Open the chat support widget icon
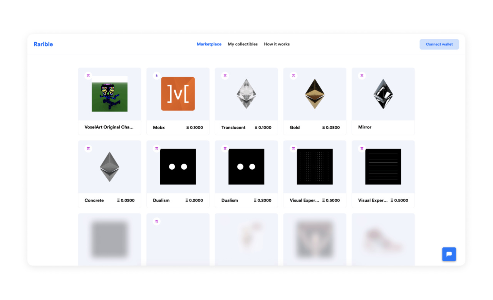Image resolution: width=493 pixels, height=300 pixels. pyautogui.click(x=449, y=254)
